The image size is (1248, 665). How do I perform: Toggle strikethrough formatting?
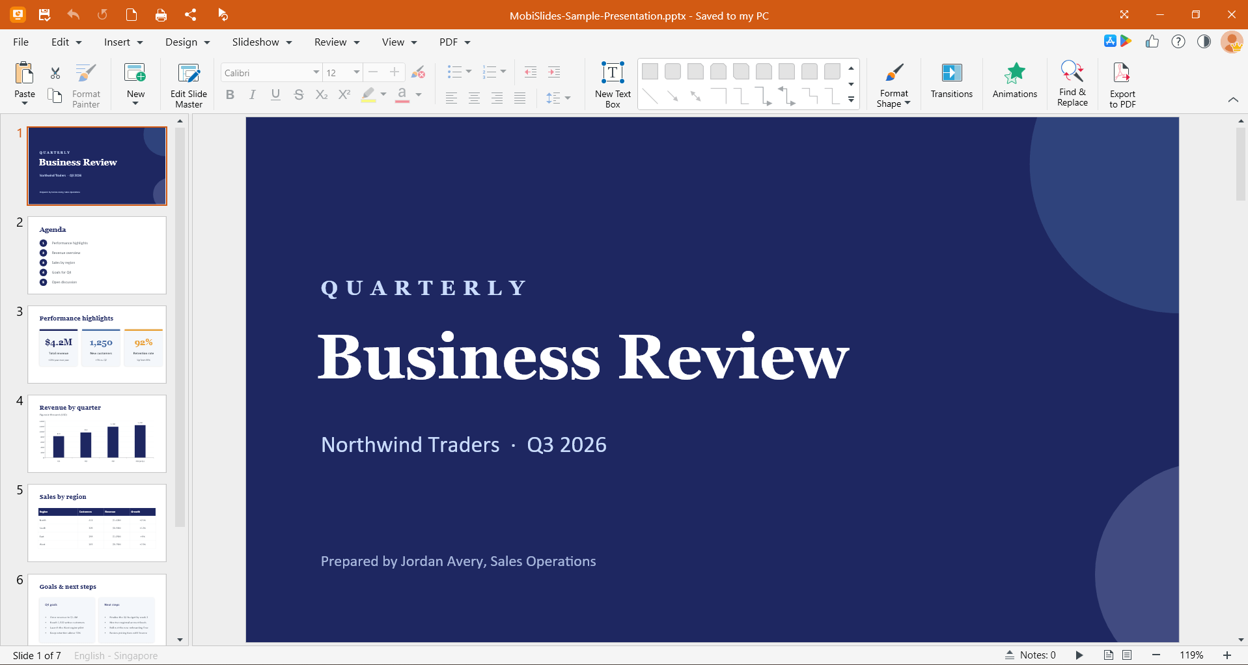click(299, 95)
